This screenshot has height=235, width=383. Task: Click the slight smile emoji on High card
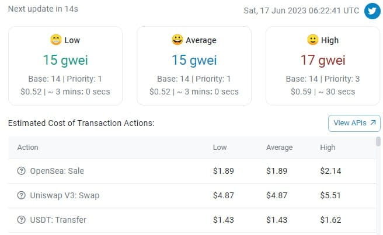[x=313, y=40]
